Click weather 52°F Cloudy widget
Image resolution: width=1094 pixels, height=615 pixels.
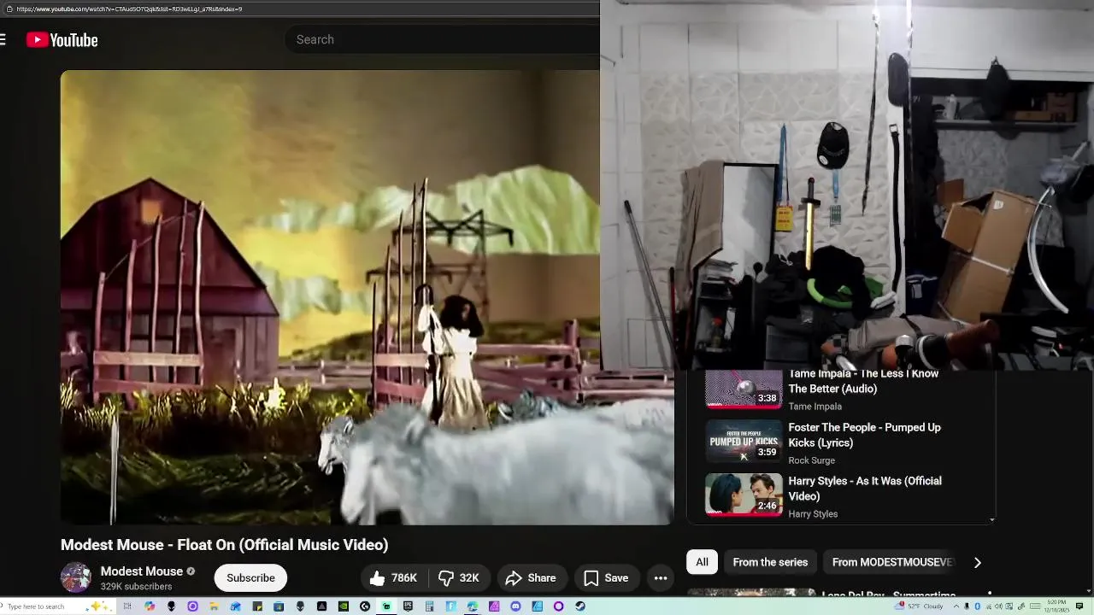coord(919,606)
